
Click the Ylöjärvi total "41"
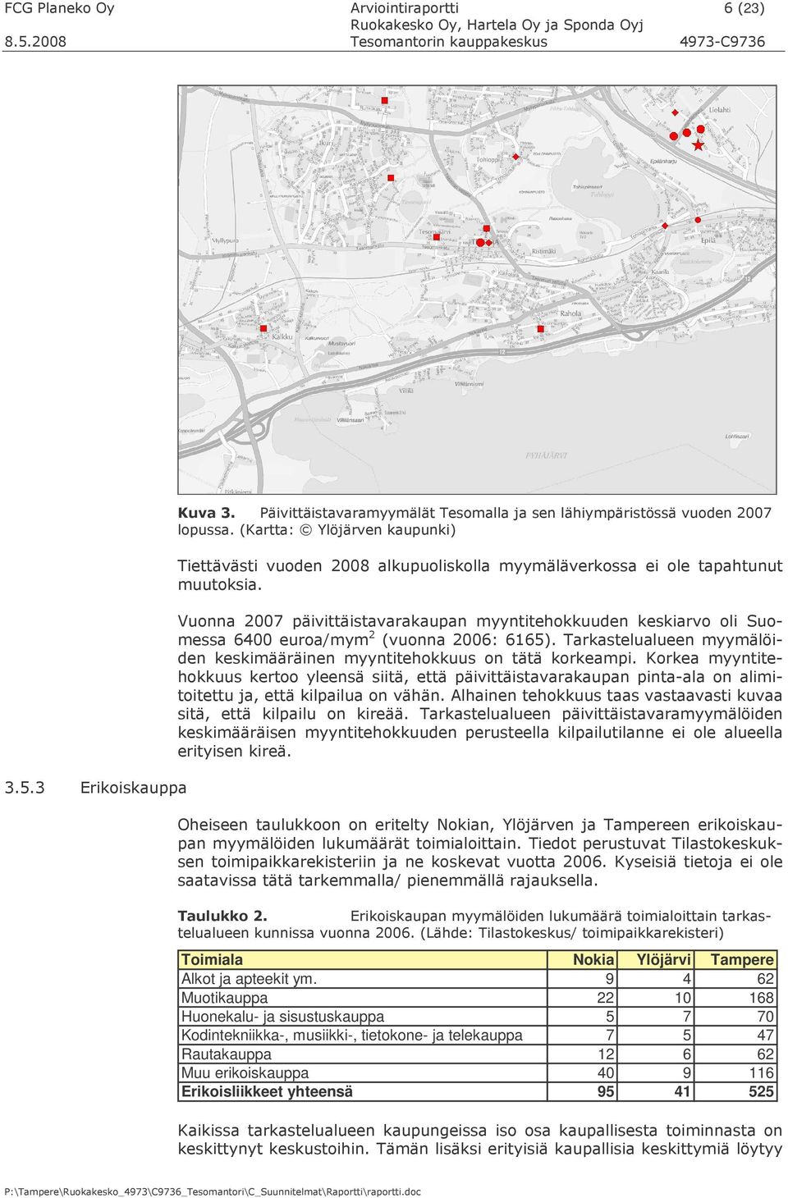pos(683,1092)
